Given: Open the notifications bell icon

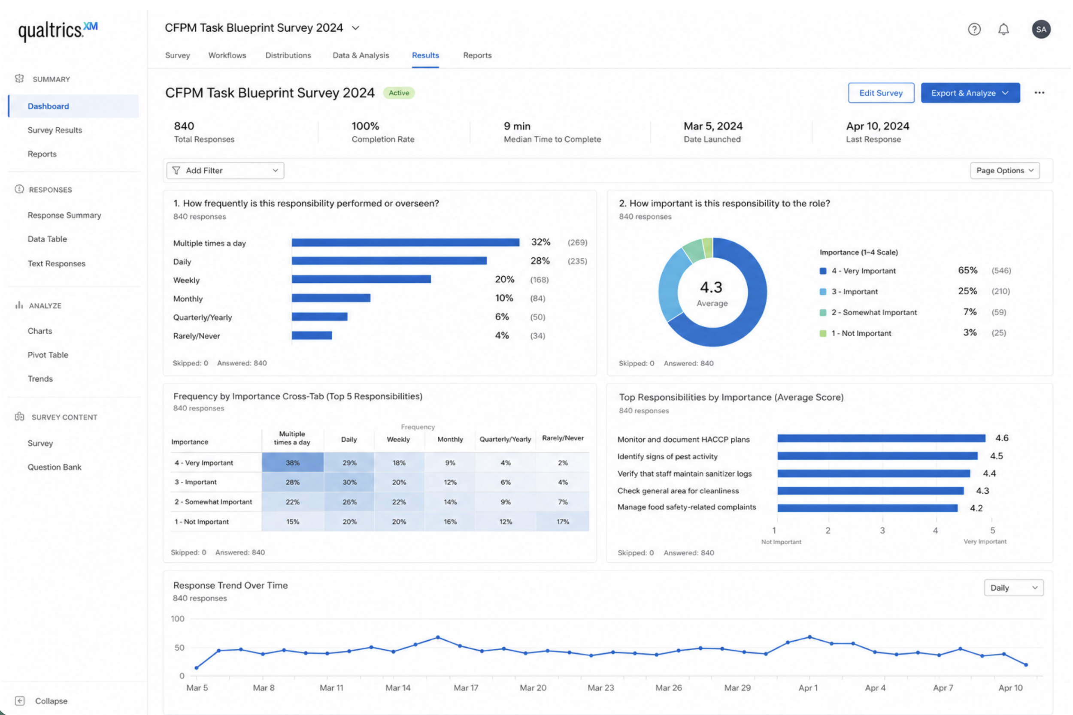Looking at the screenshot, I should pyautogui.click(x=1003, y=29).
